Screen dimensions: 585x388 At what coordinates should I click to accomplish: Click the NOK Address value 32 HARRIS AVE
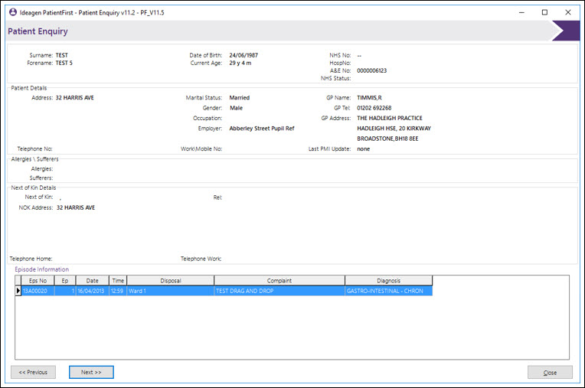[x=75, y=207]
